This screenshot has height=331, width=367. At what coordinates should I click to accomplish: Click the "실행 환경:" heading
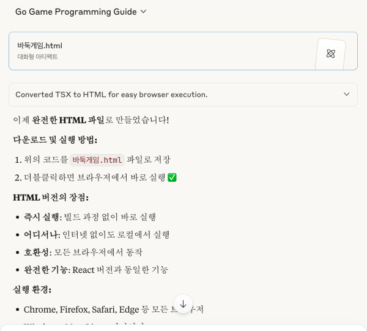click(32, 289)
